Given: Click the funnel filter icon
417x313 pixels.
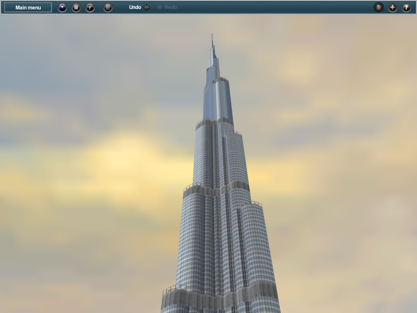Looking at the screenshot, I should tap(90, 7).
